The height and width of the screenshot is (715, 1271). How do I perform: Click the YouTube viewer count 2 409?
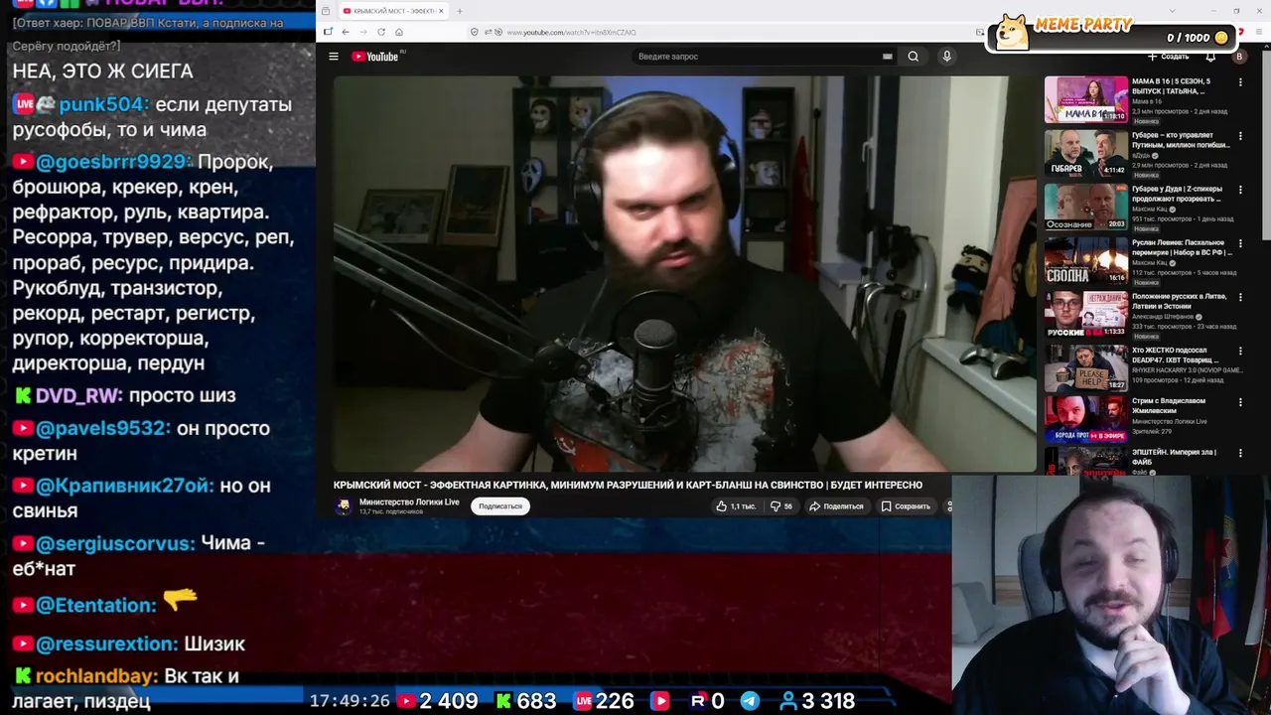coord(449,701)
